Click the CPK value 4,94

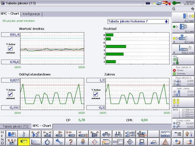point(144,120)
